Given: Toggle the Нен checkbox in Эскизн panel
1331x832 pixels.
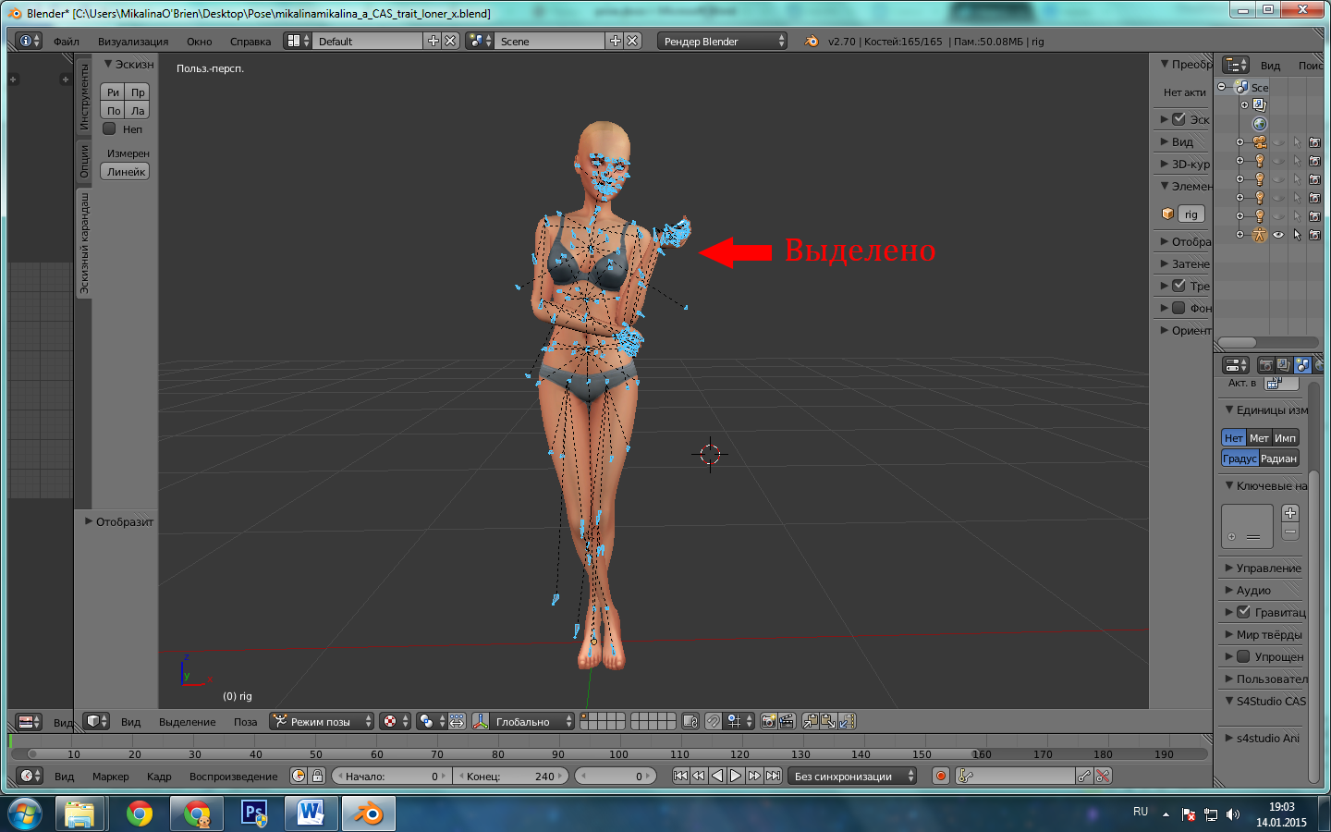Looking at the screenshot, I should (x=109, y=128).
